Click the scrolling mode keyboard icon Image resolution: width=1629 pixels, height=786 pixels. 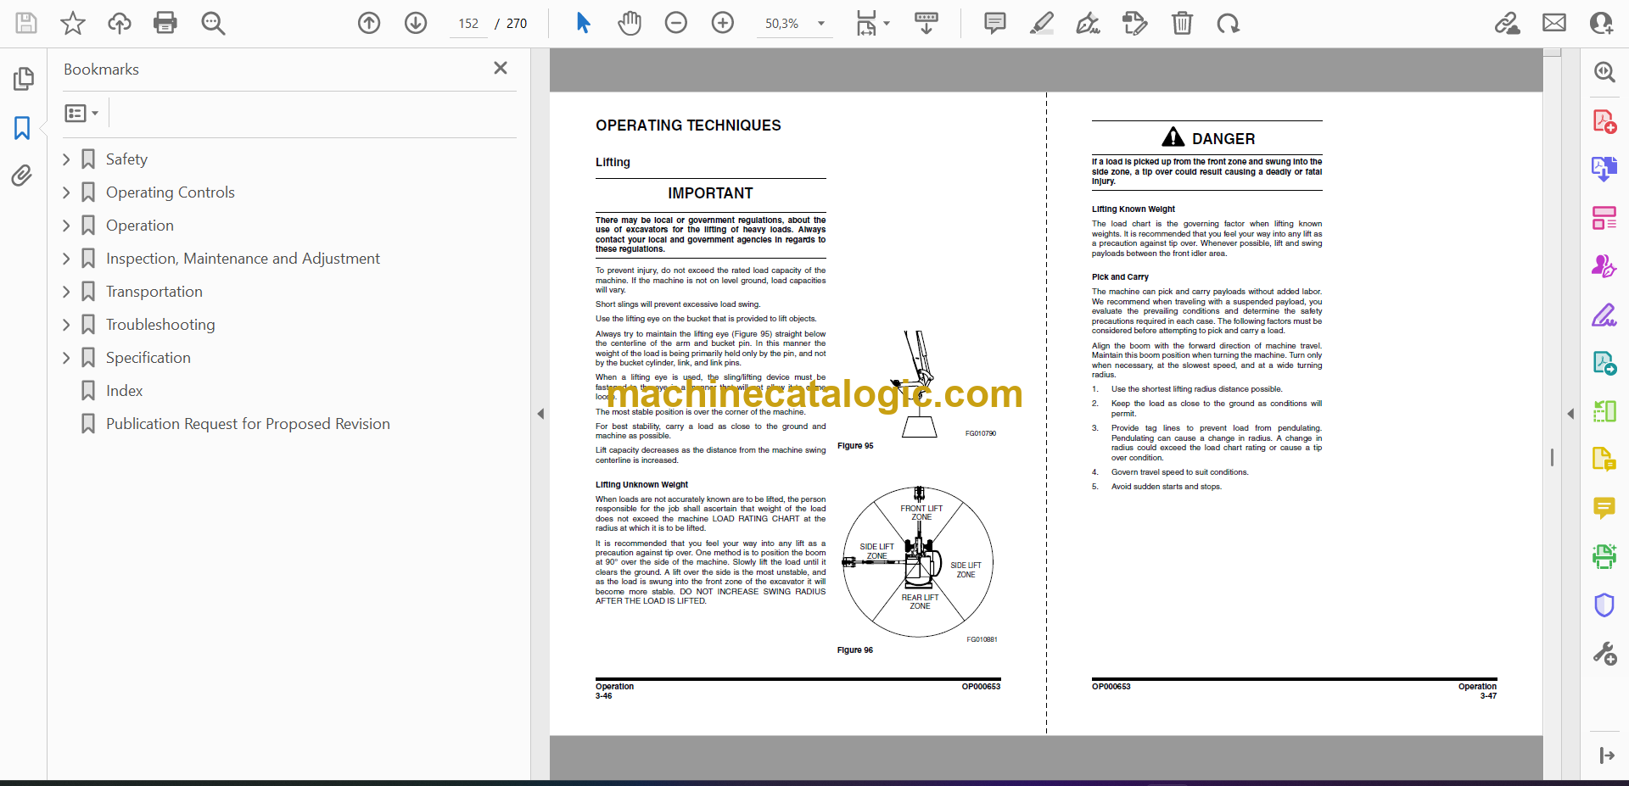(x=926, y=23)
